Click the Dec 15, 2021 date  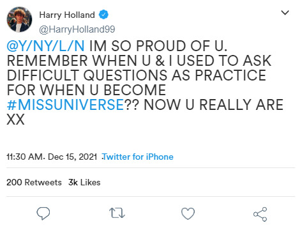pyautogui.click(x=73, y=157)
